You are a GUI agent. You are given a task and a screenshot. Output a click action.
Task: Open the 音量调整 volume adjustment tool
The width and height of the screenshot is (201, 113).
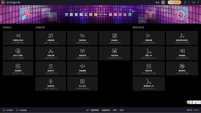click(82, 68)
